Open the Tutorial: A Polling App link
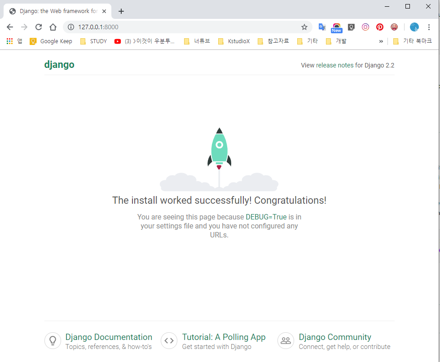 pyautogui.click(x=224, y=337)
